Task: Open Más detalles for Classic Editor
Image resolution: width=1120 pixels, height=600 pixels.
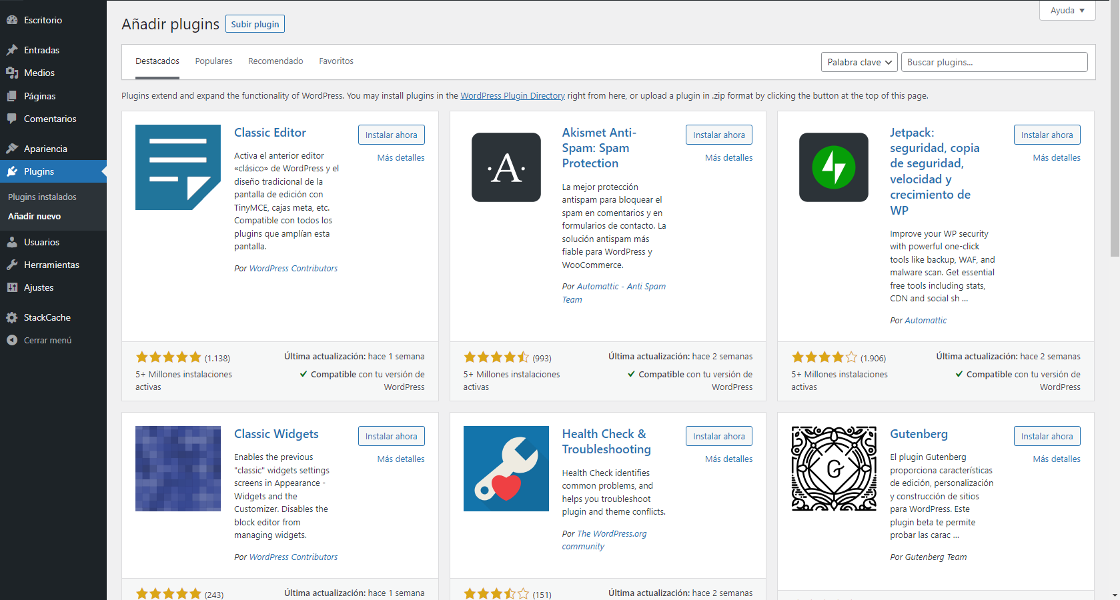Action: (x=401, y=158)
